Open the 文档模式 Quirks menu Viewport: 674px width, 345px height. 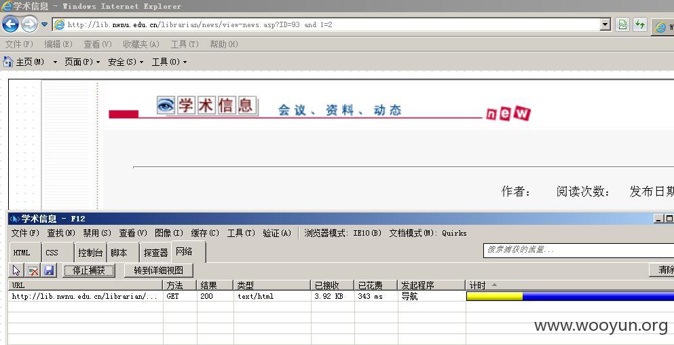coord(428,233)
